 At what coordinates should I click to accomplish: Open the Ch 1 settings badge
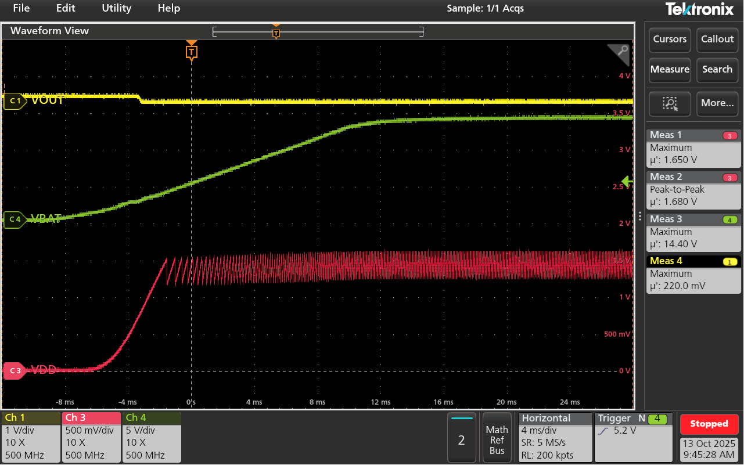[x=31, y=437]
